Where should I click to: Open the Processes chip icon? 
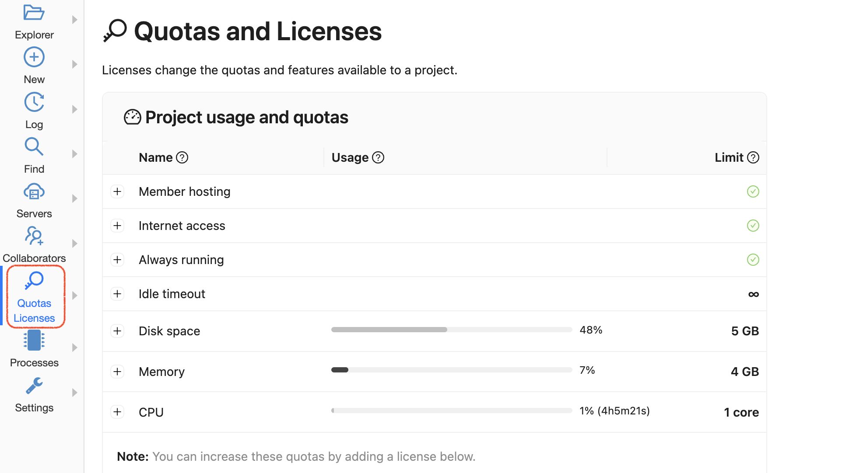34,340
